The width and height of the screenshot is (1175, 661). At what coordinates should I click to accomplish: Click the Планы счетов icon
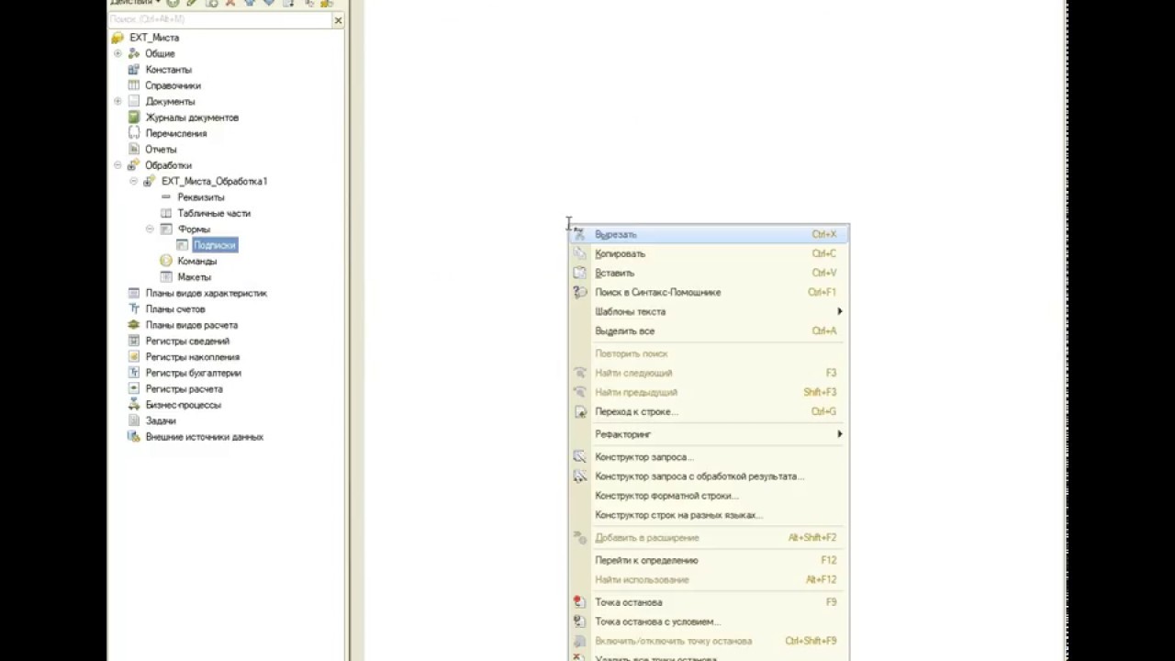click(134, 308)
